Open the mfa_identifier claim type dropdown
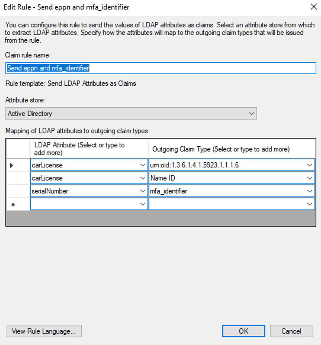The image size is (321, 345). pos(309,191)
